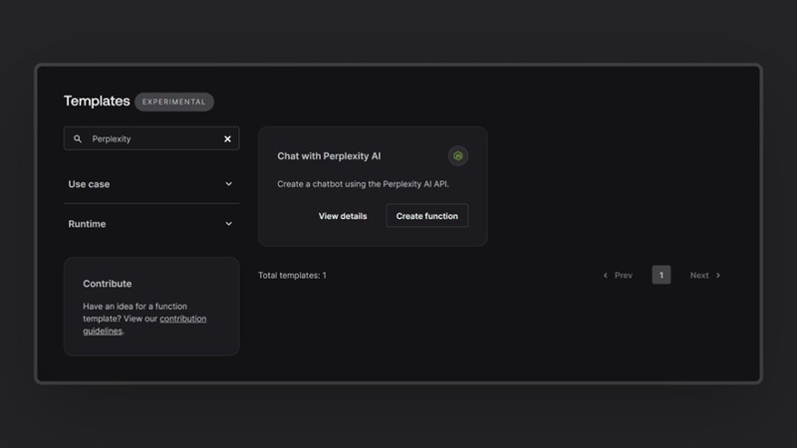Go to next page with Next
Viewport: 797px width, 448px height.
pos(705,276)
